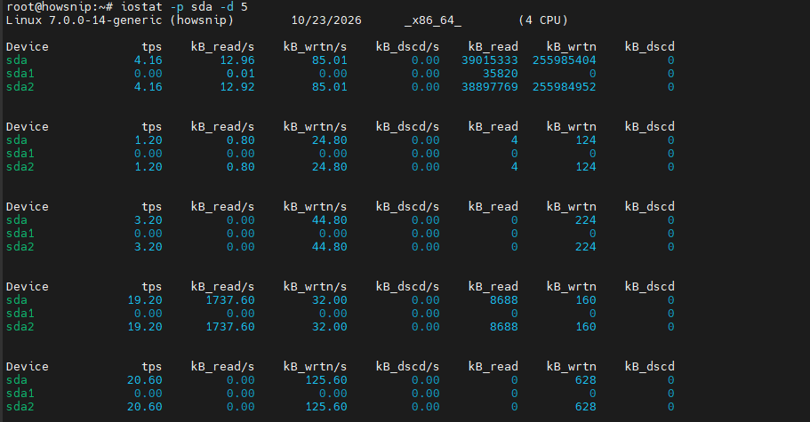Select '85.01' in the sda row
810x422 pixels.
click(x=330, y=60)
